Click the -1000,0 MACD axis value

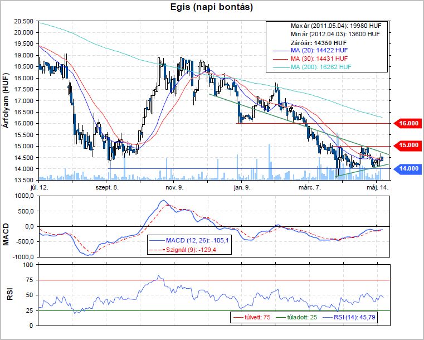click(24, 257)
